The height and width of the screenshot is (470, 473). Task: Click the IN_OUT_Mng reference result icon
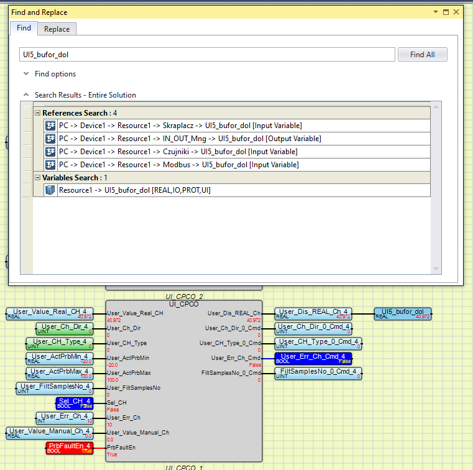50,139
